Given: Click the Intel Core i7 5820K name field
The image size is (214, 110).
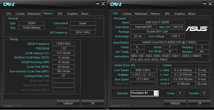Looking at the screenshot, I should click(x=157, y=22).
